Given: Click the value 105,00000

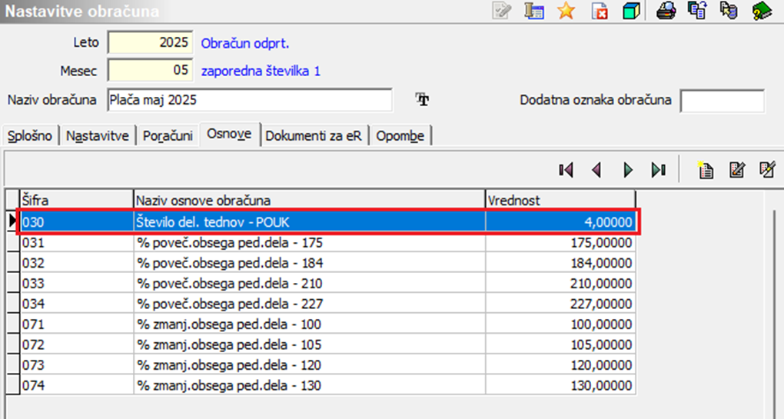Looking at the screenshot, I should (x=560, y=345).
